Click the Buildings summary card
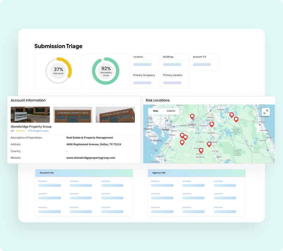Viewport: 283px width, 251px height. (175, 61)
